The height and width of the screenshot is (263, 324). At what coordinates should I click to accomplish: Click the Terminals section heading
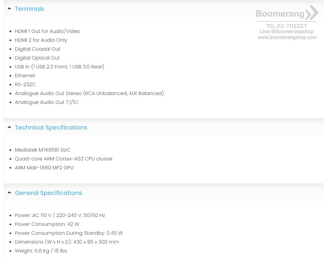[30, 9]
